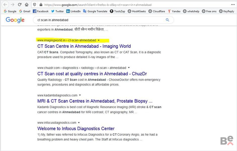Click the search magnifier icon
The image size is (237, 151).
[x=167, y=20]
